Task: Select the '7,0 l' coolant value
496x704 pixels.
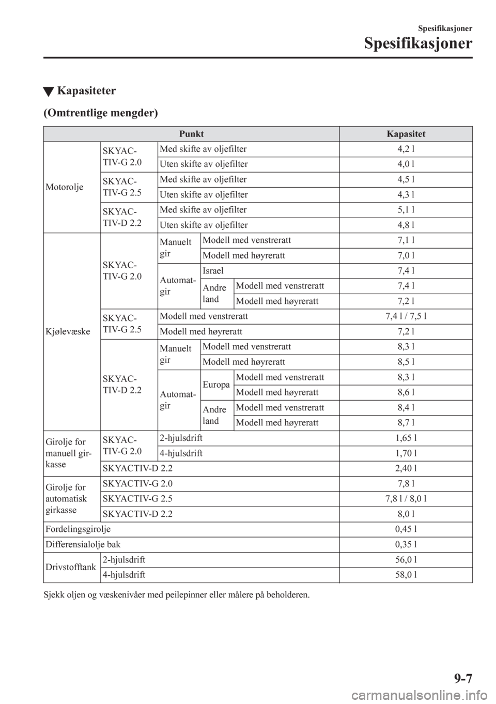Action: coord(406,256)
